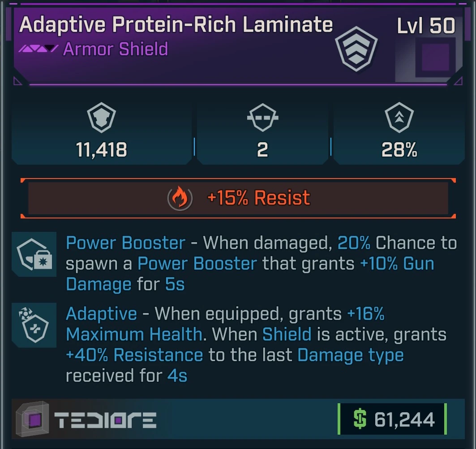Click the shield capacity icon above 11,418
476x449 pixels.
pos(101,118)
